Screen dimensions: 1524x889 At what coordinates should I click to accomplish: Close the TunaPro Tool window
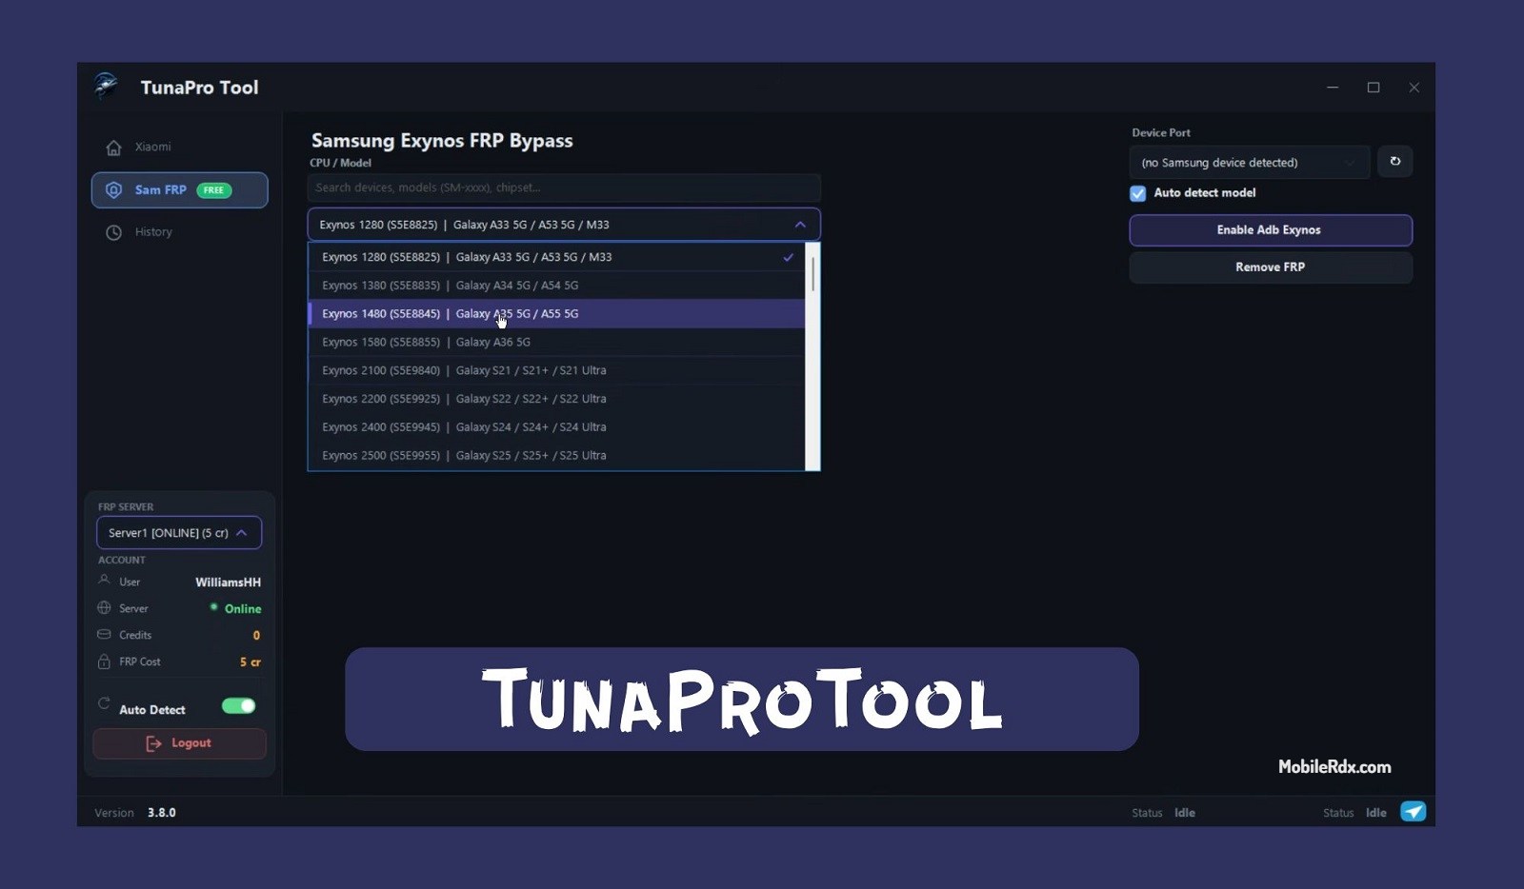[x=1414, y=88]
